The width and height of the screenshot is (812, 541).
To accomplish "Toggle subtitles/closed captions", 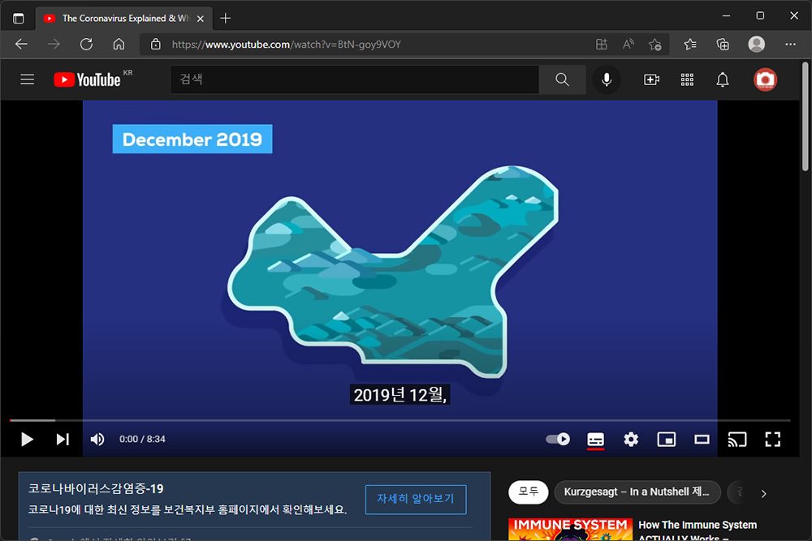I will [595, 440].
